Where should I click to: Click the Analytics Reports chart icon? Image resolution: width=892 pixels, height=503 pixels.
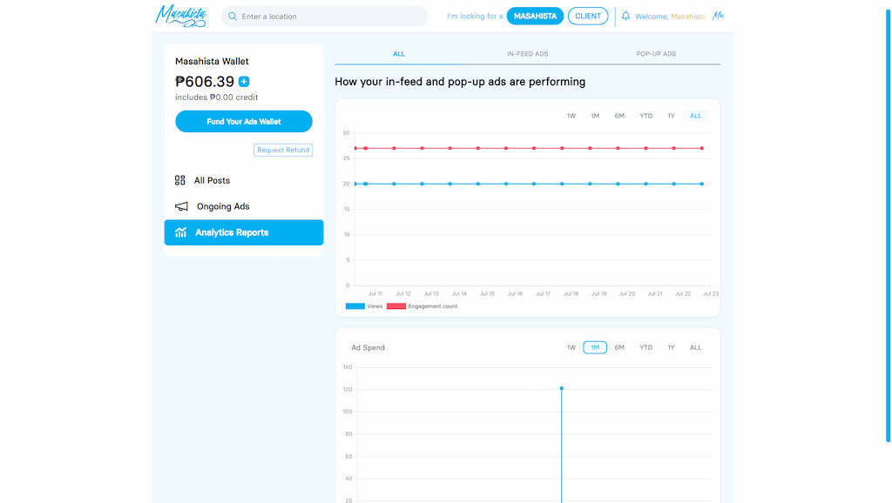(181, 232)
